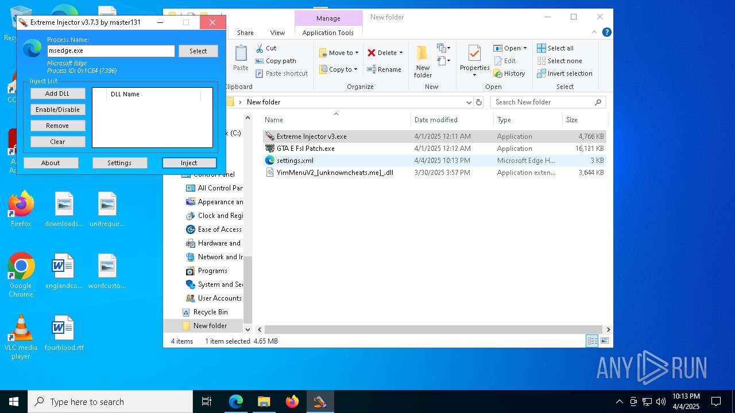
Task: Open Google Chrome desktop shortcut
Action: pyautogui.click(x=21, y=275)
